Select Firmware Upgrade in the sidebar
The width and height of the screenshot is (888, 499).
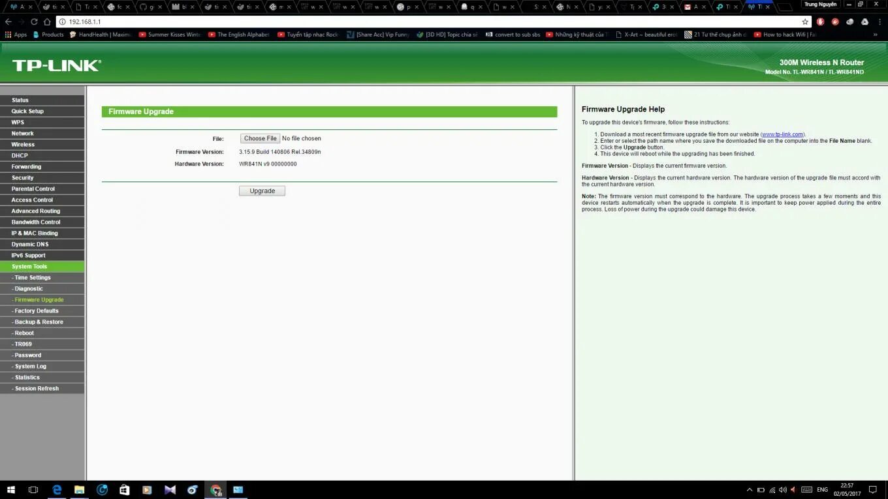coord(42,300)
